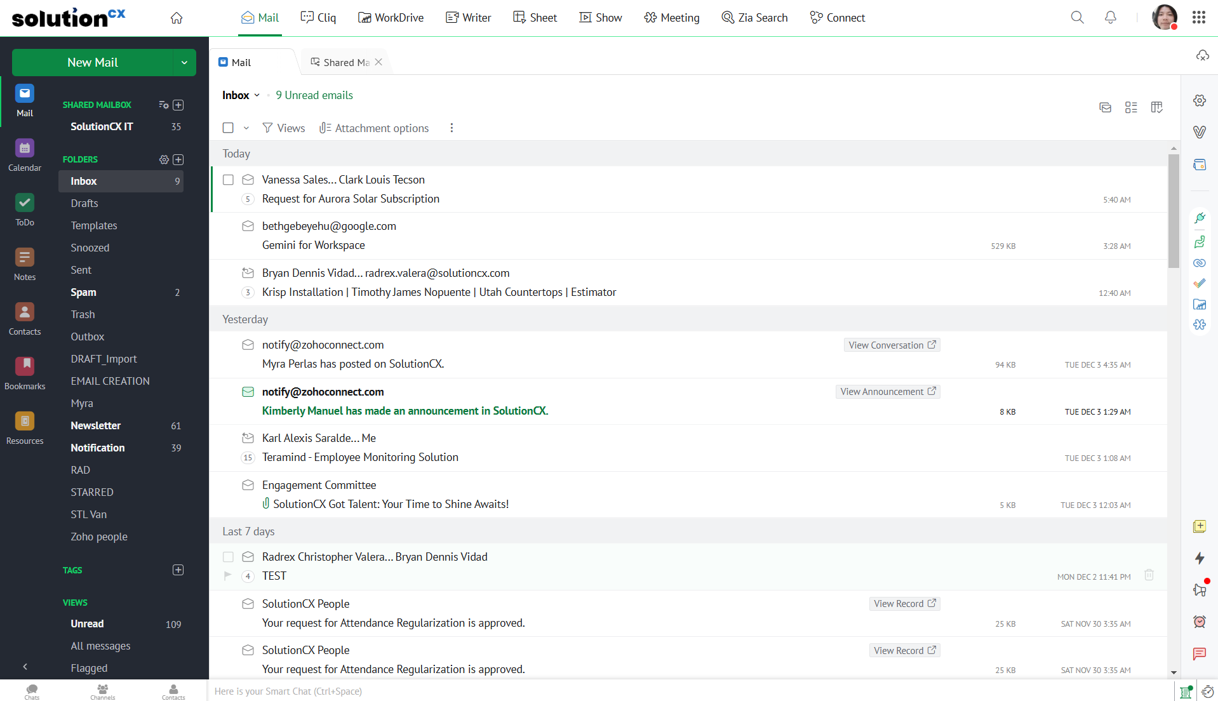This screenshot has width=1218, height=701.
Task: Open the Resources app in left sidebar
Action: [25, 429]
